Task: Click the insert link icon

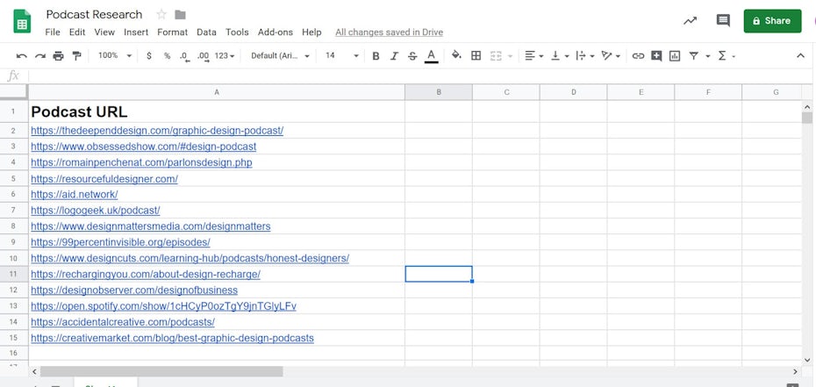Action: coord(638,56)
